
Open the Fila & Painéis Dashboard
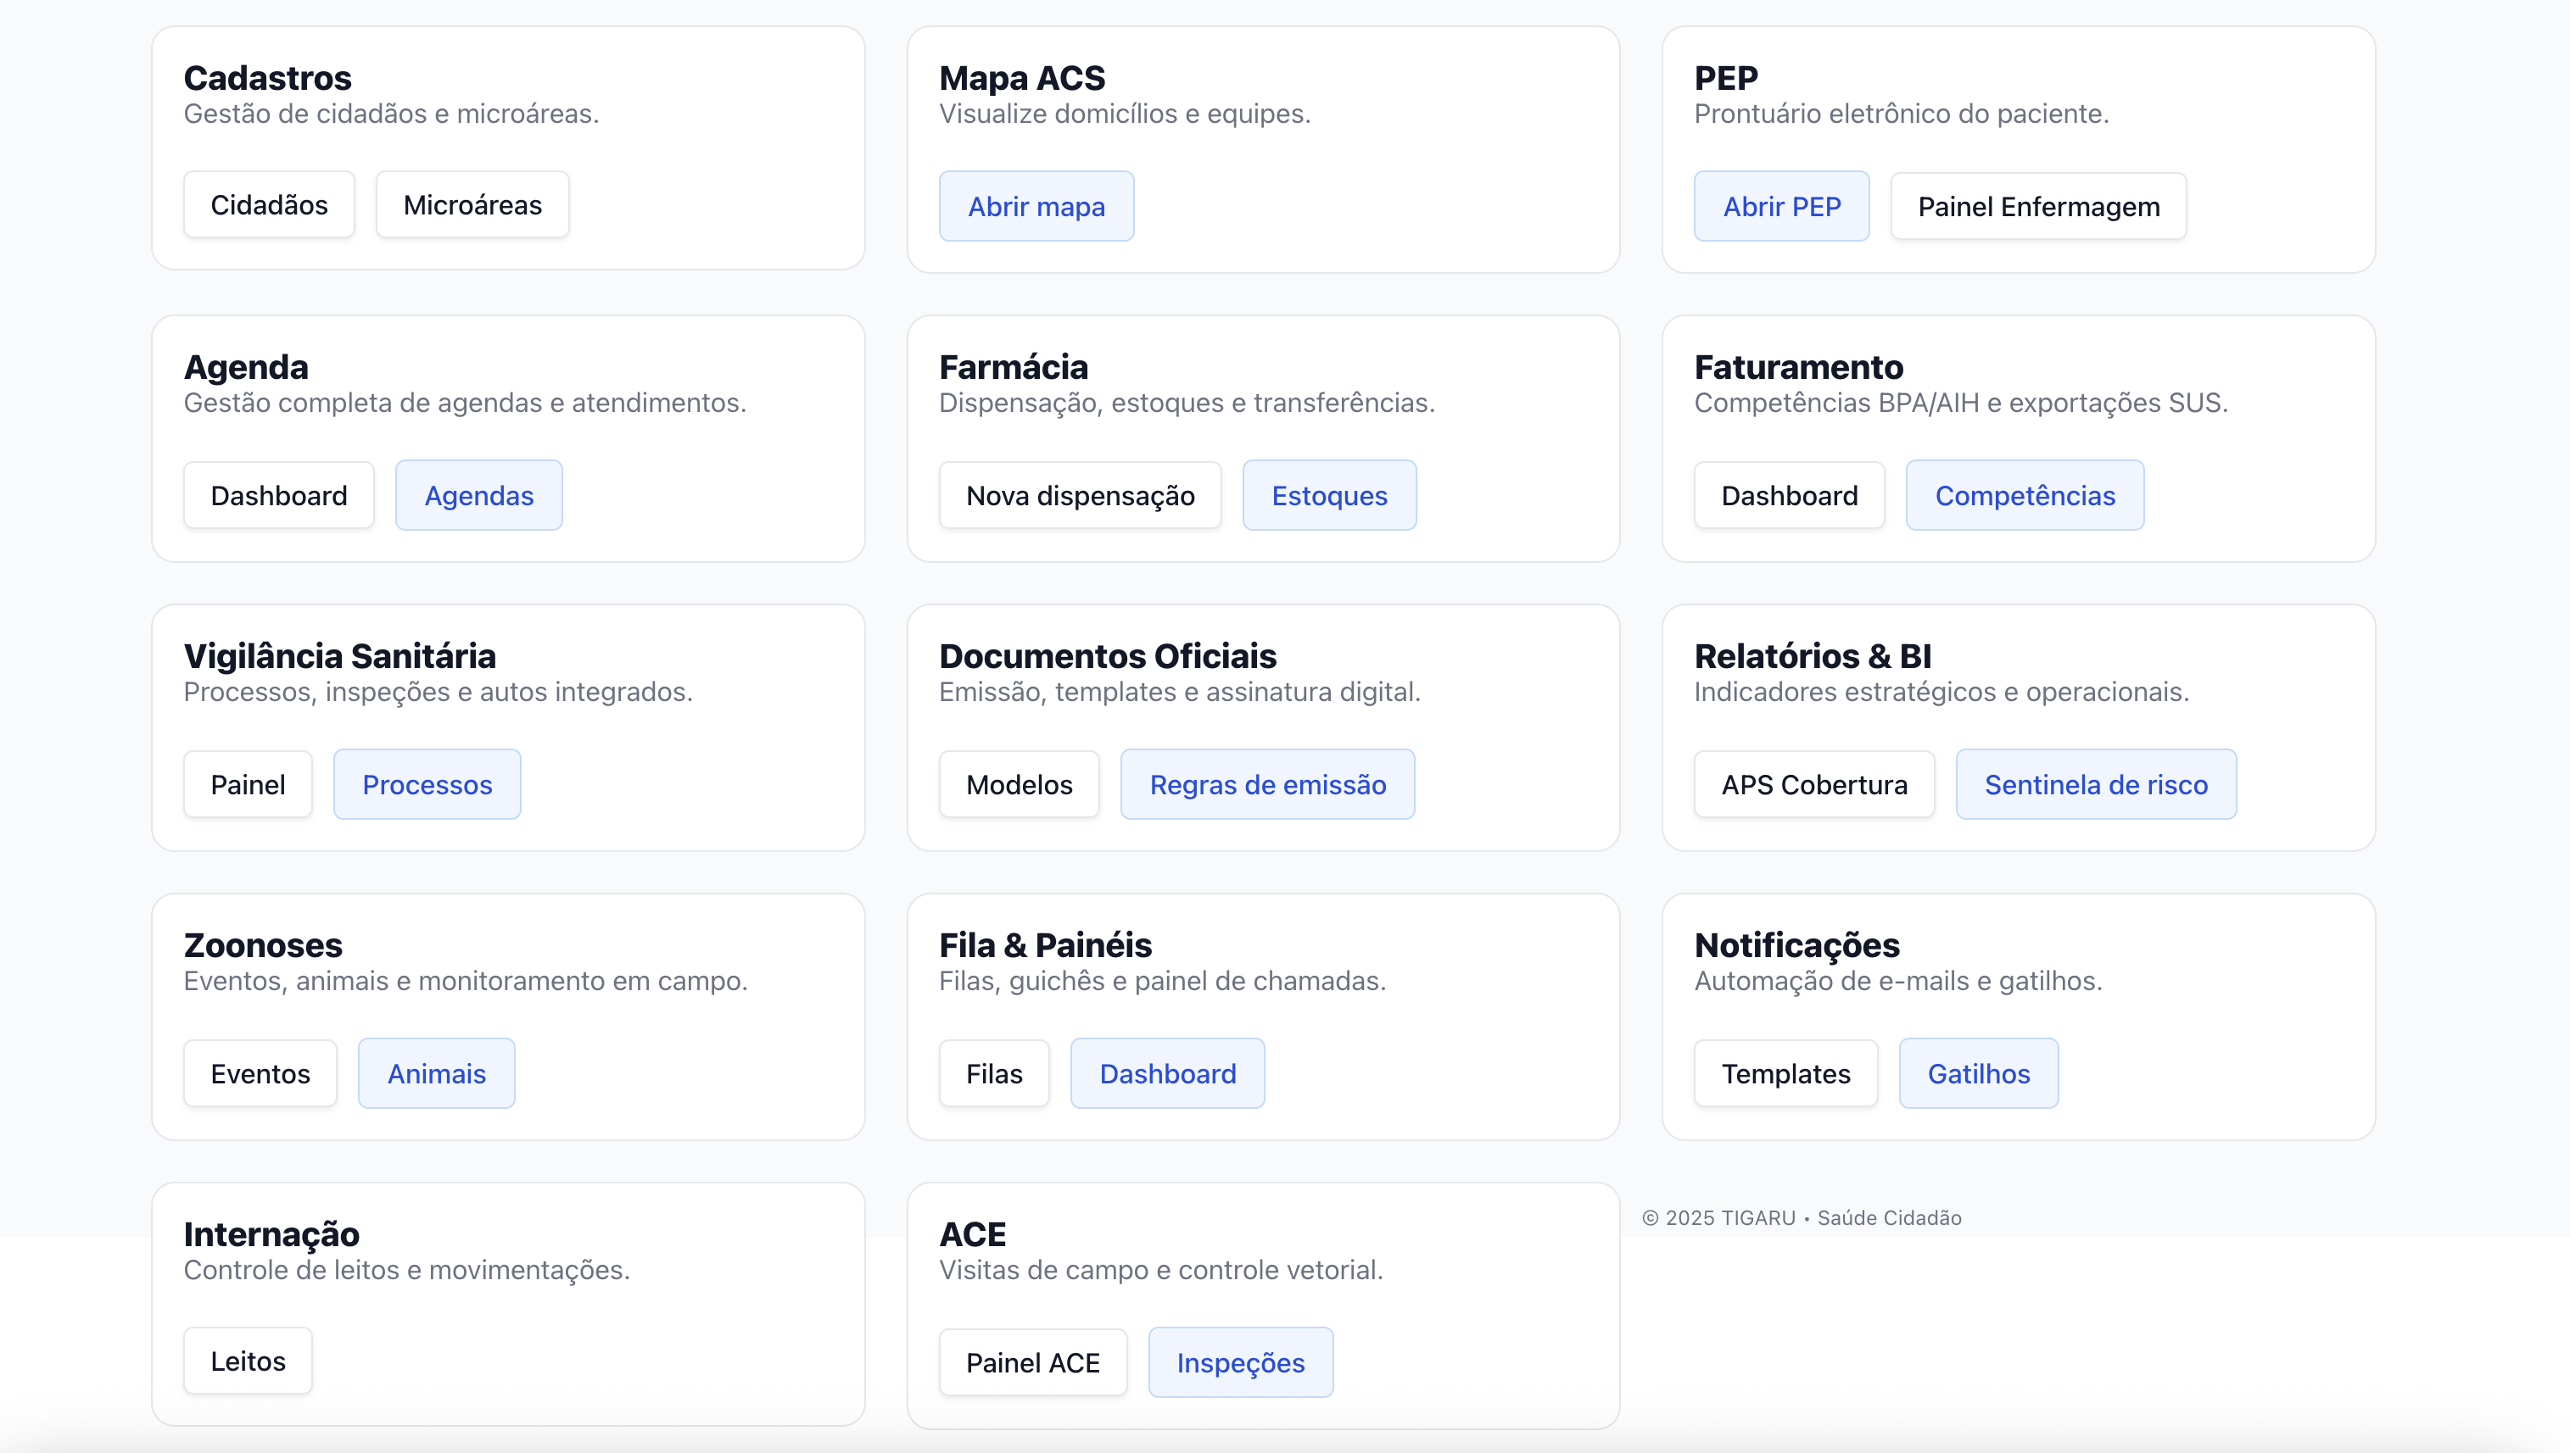pos(1167,1074)
